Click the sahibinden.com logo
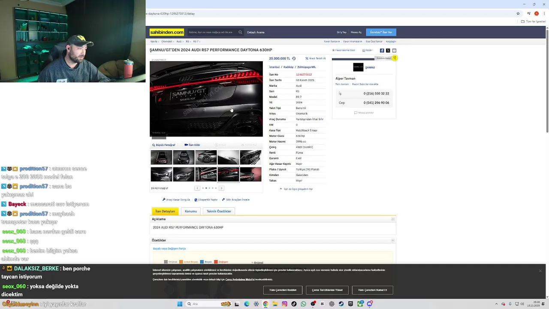Screen dimensions: 549x309 (167, 32)
